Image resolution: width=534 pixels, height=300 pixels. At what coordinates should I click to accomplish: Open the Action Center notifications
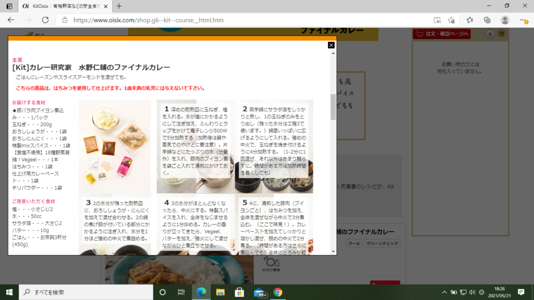tap(521, 292)
